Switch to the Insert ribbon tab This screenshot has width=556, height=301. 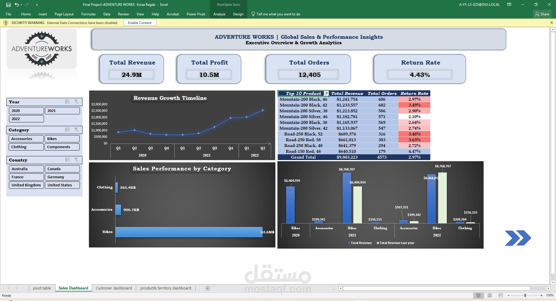[43, 14]
